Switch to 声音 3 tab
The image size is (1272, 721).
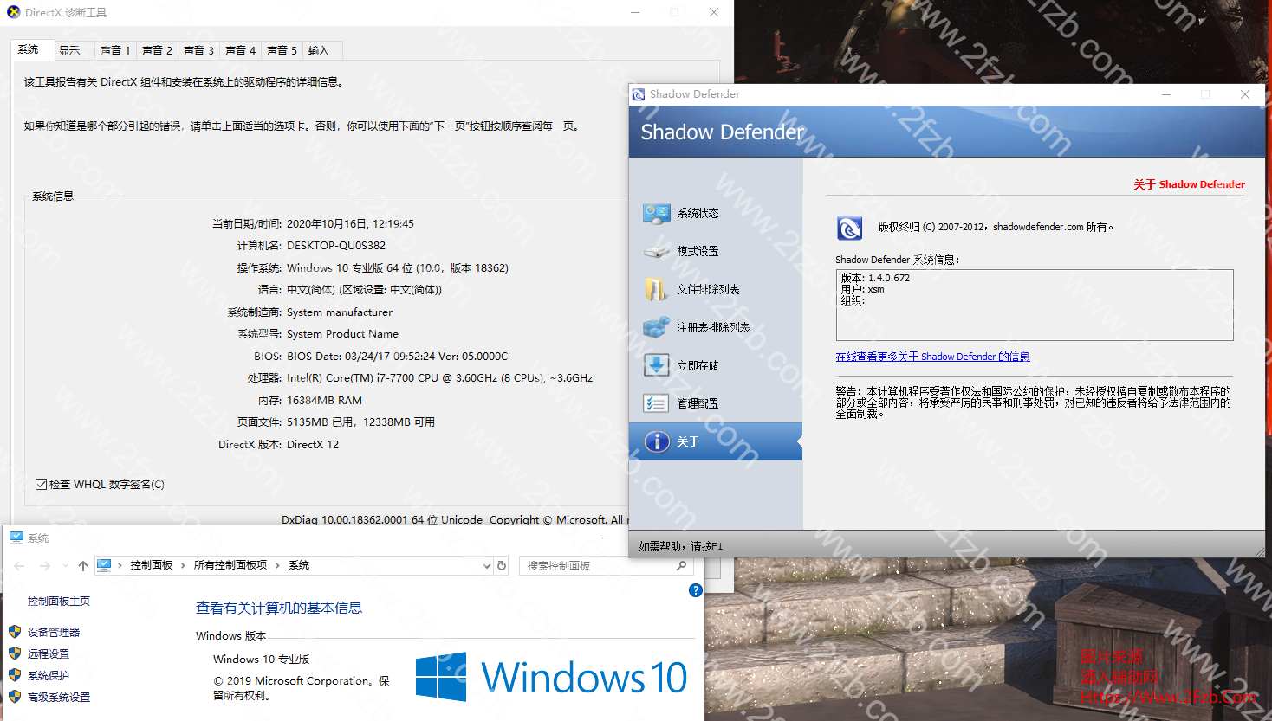(198, 50)
